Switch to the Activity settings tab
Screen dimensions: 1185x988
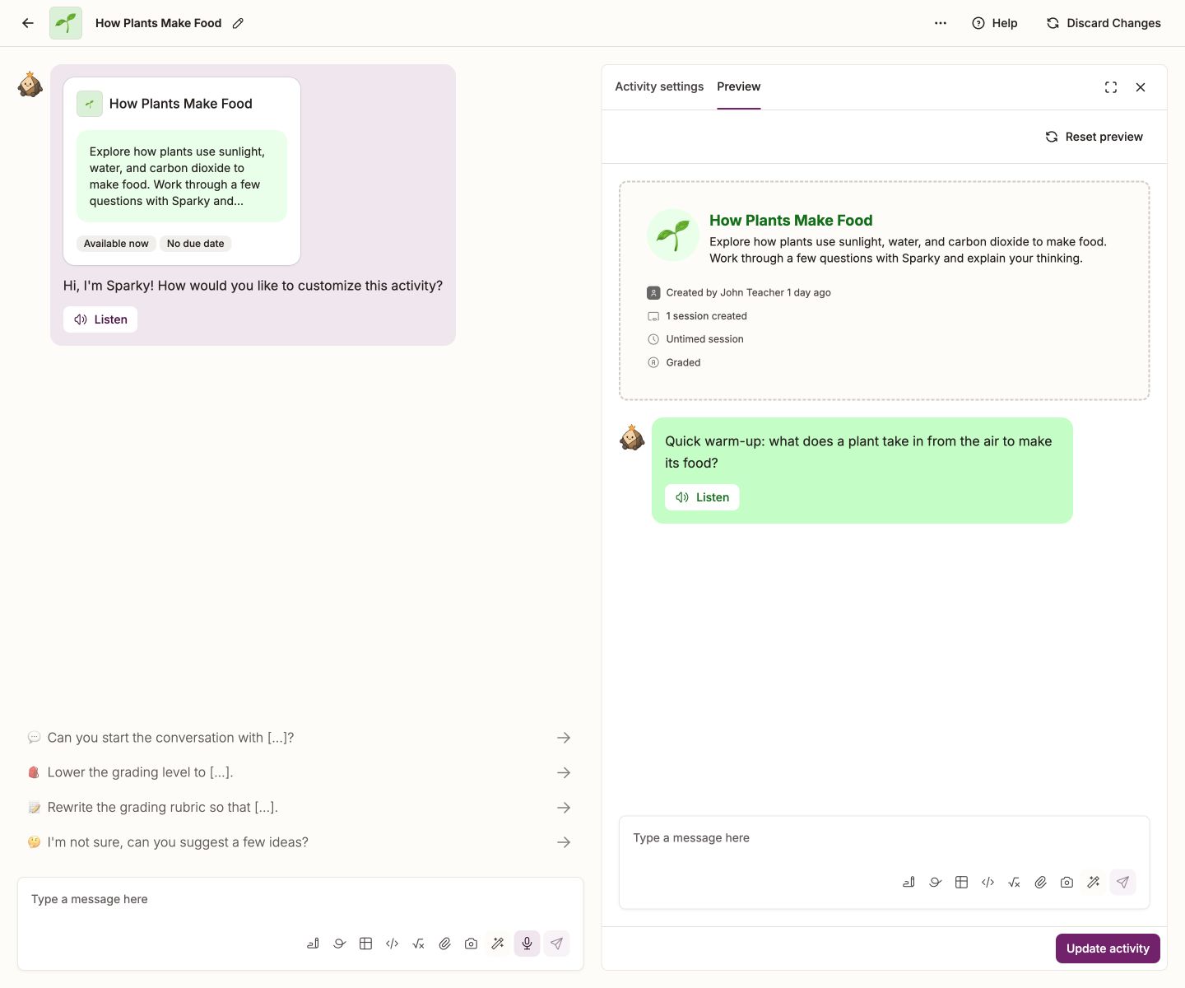click(x=659, y=86)
